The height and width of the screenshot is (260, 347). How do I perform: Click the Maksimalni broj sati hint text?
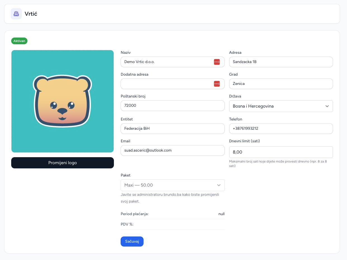coord(278,164)
